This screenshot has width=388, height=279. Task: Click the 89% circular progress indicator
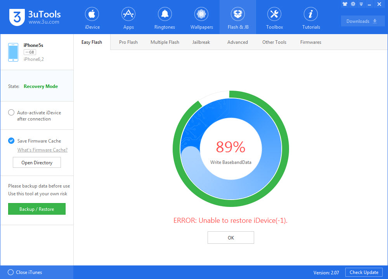click(x=230, y=149)
